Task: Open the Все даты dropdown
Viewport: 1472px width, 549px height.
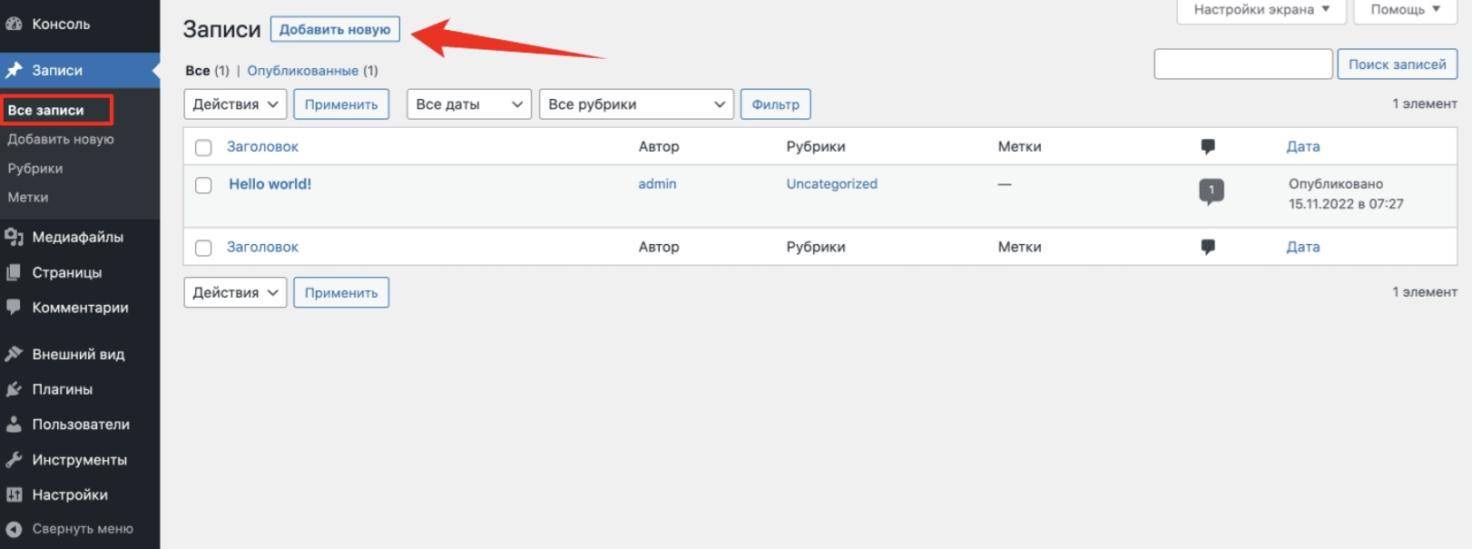Action: (x=468, y=104)
